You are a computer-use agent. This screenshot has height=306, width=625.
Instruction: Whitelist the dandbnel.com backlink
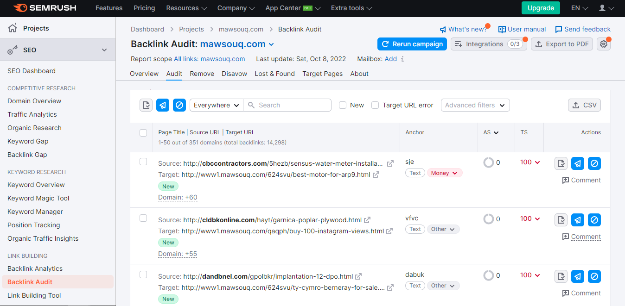tap(561, 276)
